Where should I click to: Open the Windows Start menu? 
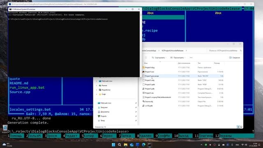(113, 145)
